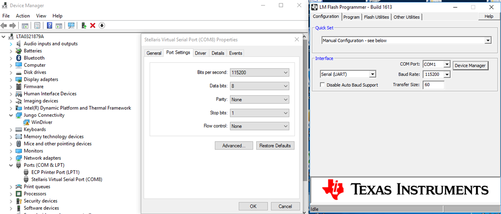Screen dimensions: 501x214
Task: Click the Disk drives category icon
Action: 19,72
